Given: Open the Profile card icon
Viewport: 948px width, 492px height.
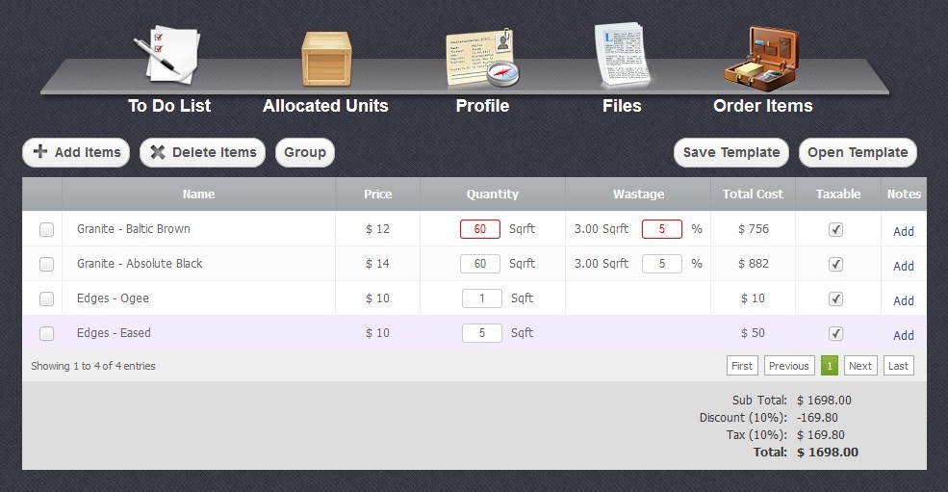Looking at the screenshot, I should (481, 58).
